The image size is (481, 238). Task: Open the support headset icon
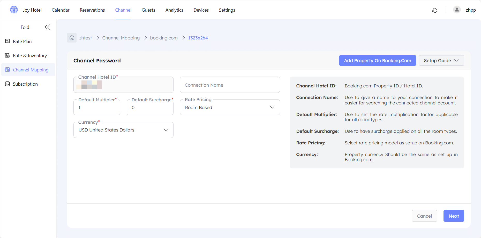[435, 10]
